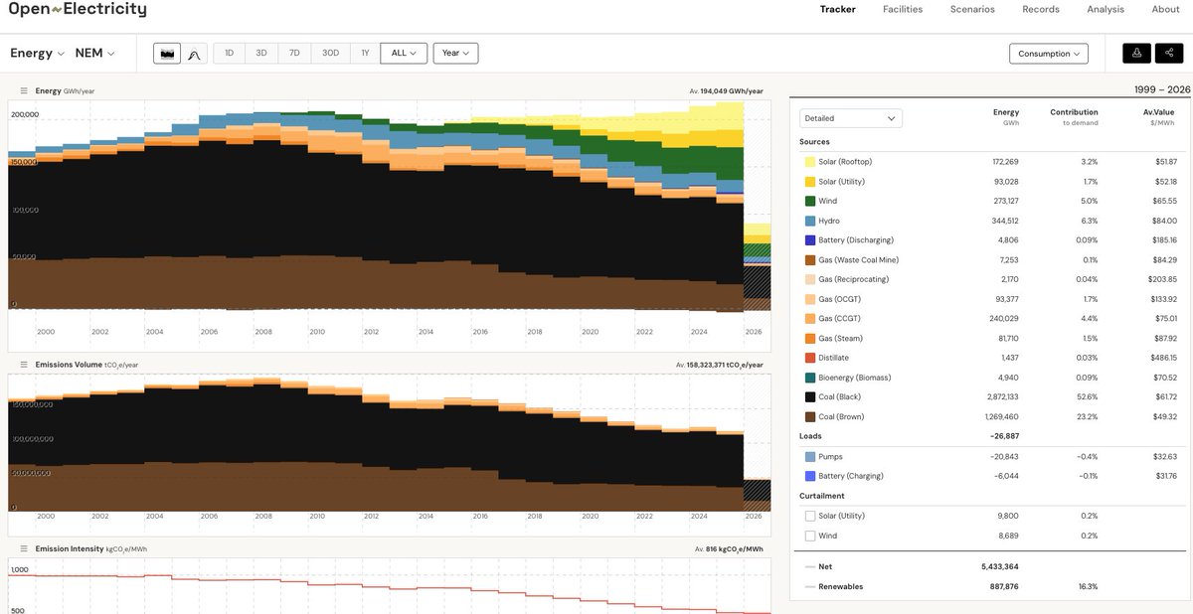Image resolution: width=1193 pixels, height=614 pixels.
Task: Toggle Distillate swatch
Action: [810, 358]
